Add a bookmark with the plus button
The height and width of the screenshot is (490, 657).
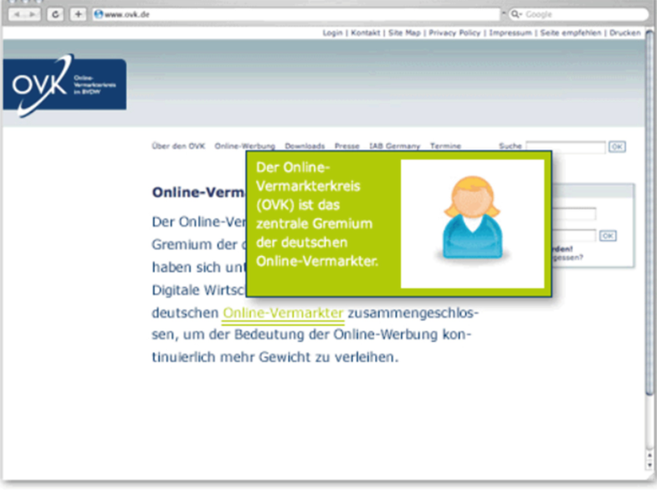coord(78,15)
